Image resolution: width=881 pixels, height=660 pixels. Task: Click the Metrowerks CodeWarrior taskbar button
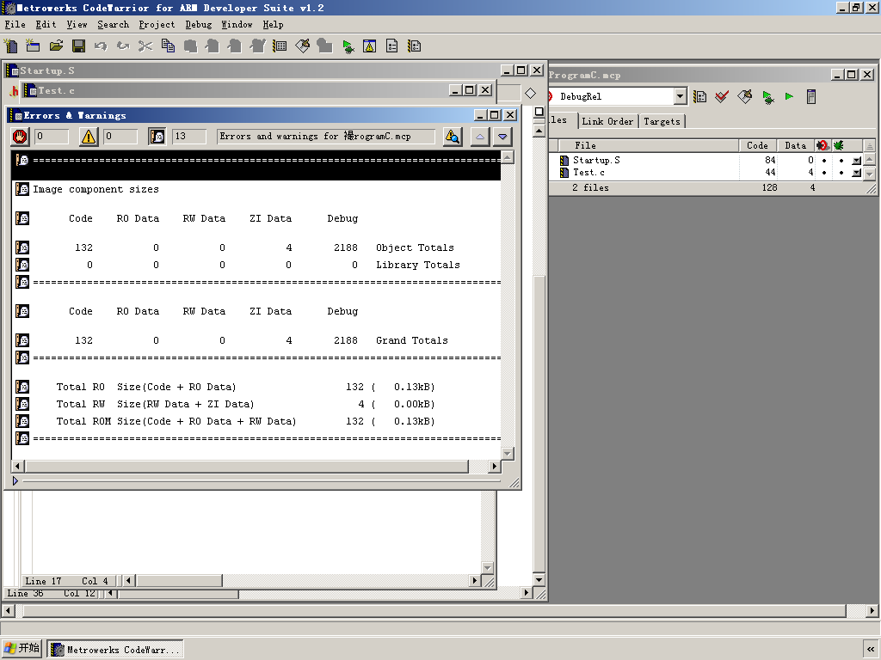[115, 650]
